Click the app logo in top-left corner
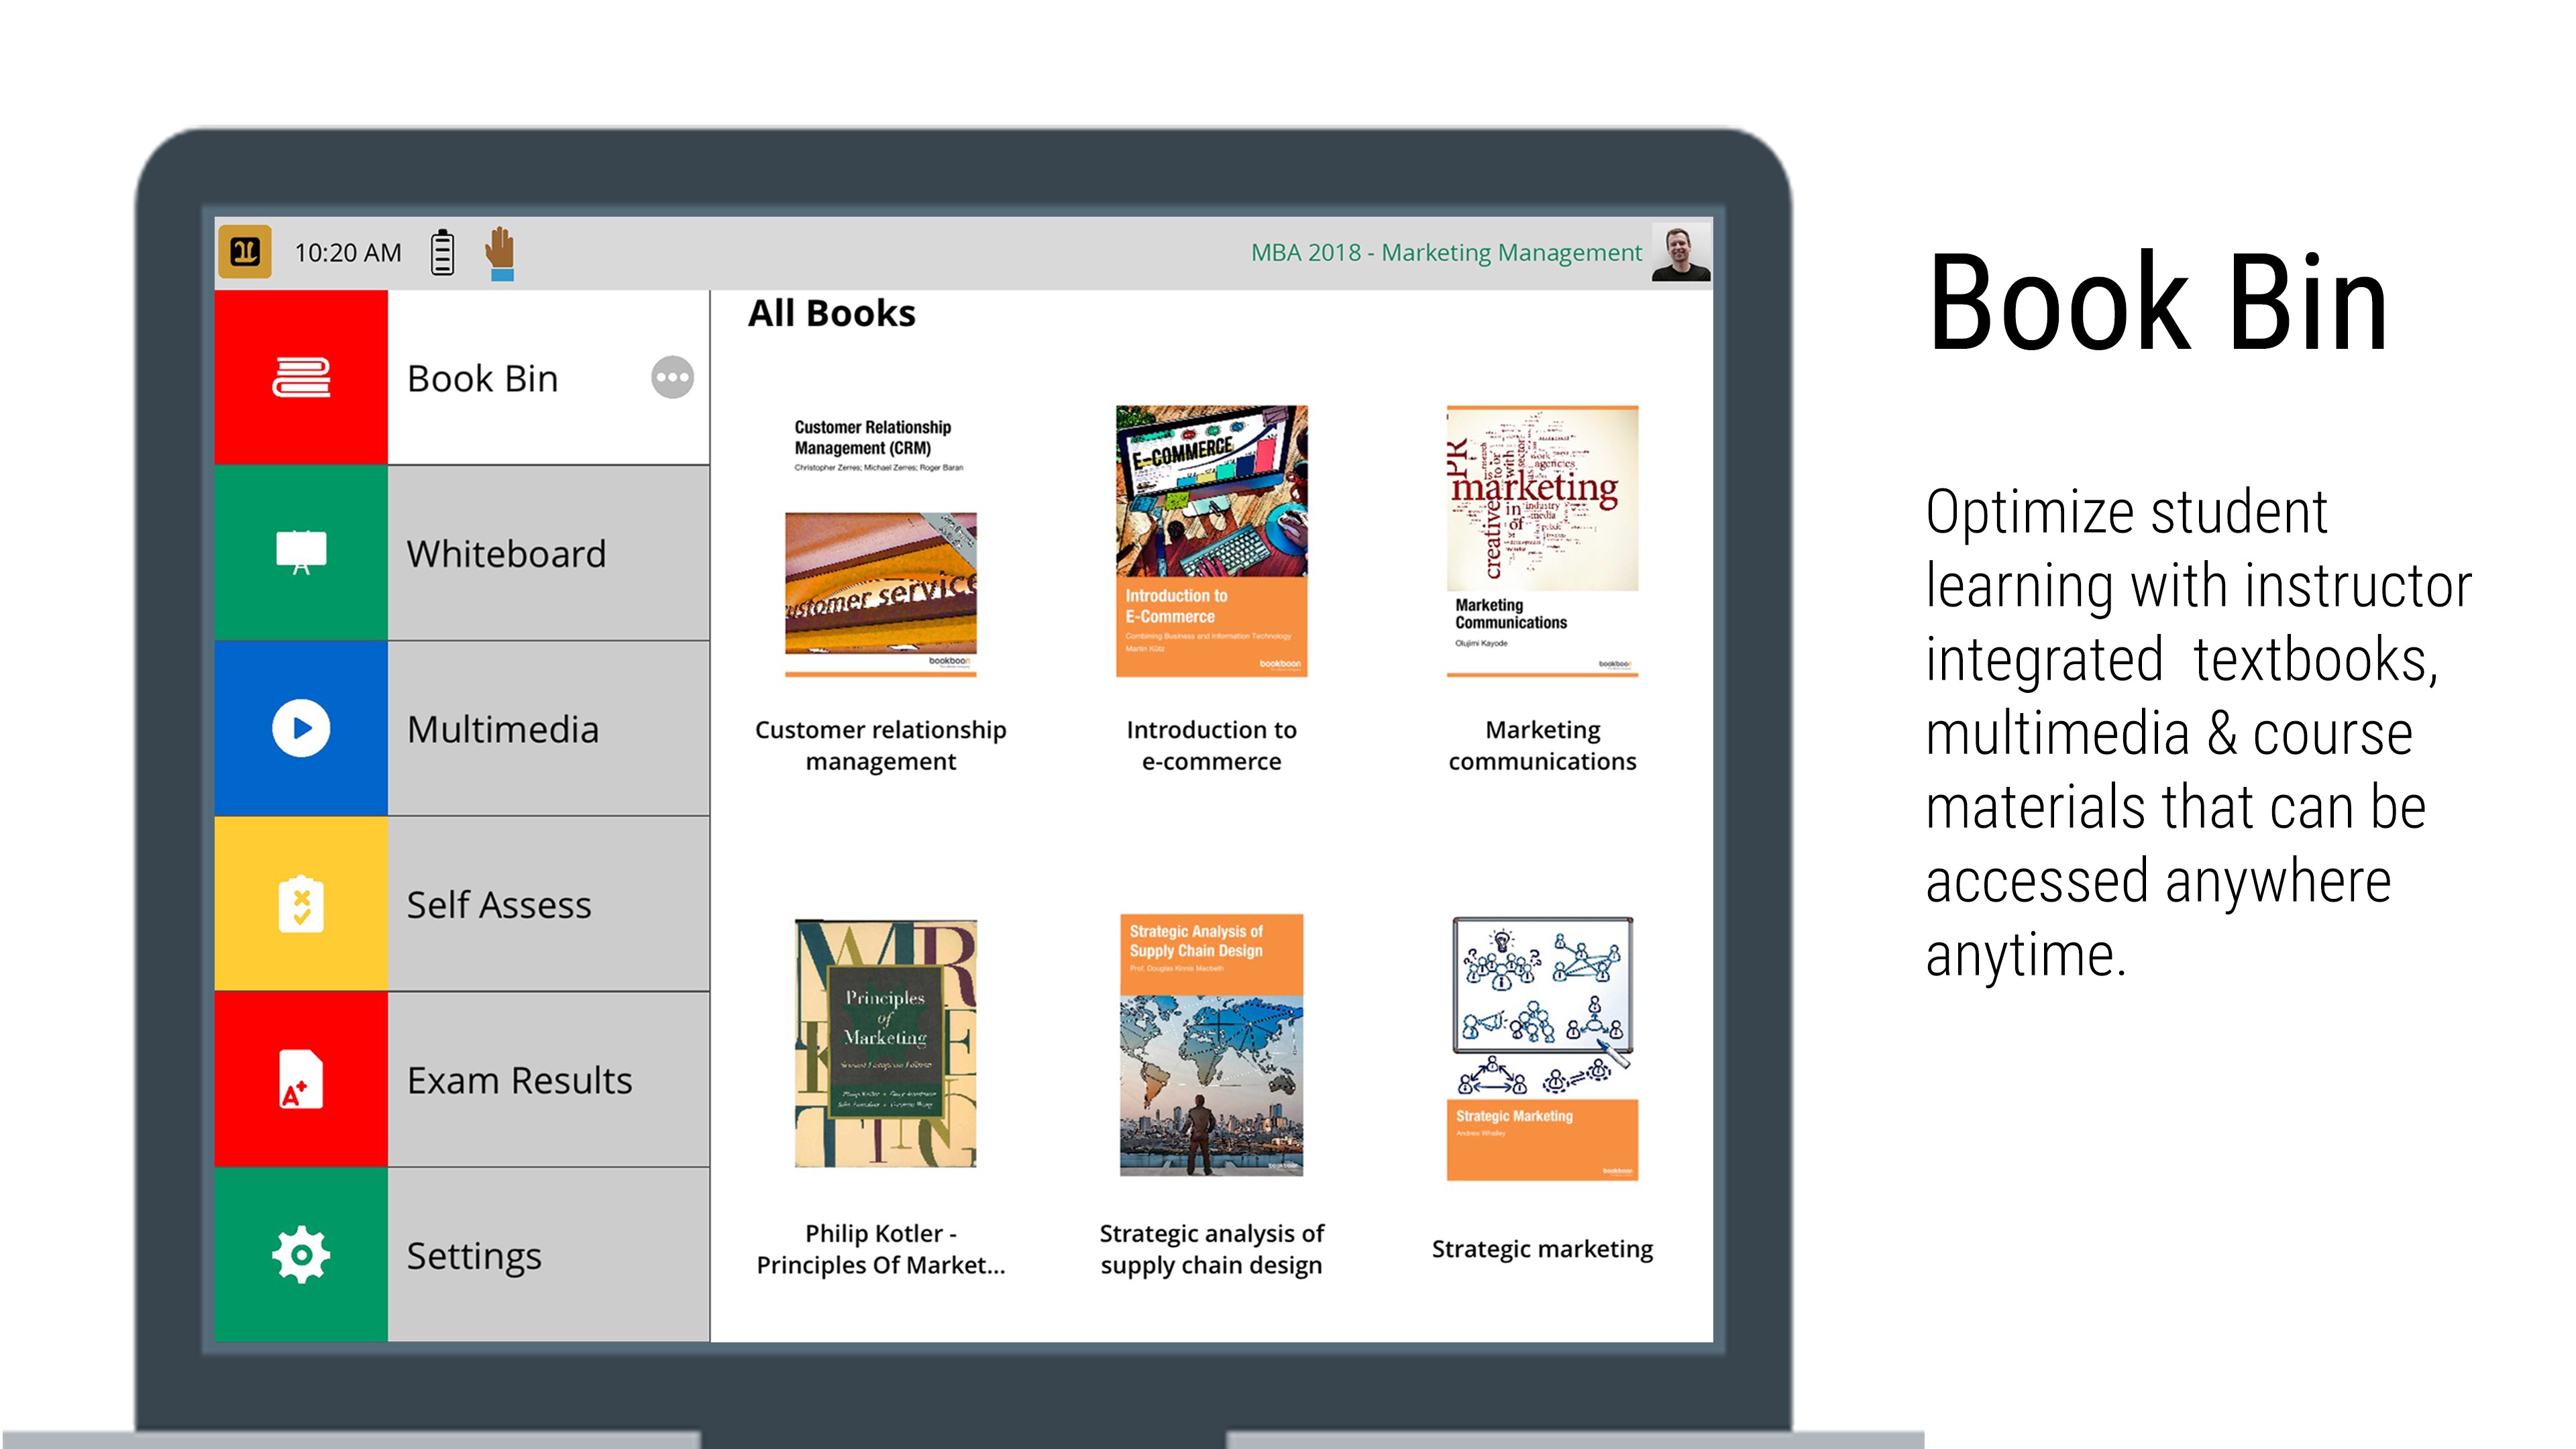This screenshot has width=2576, height=1449. point(245,252)
